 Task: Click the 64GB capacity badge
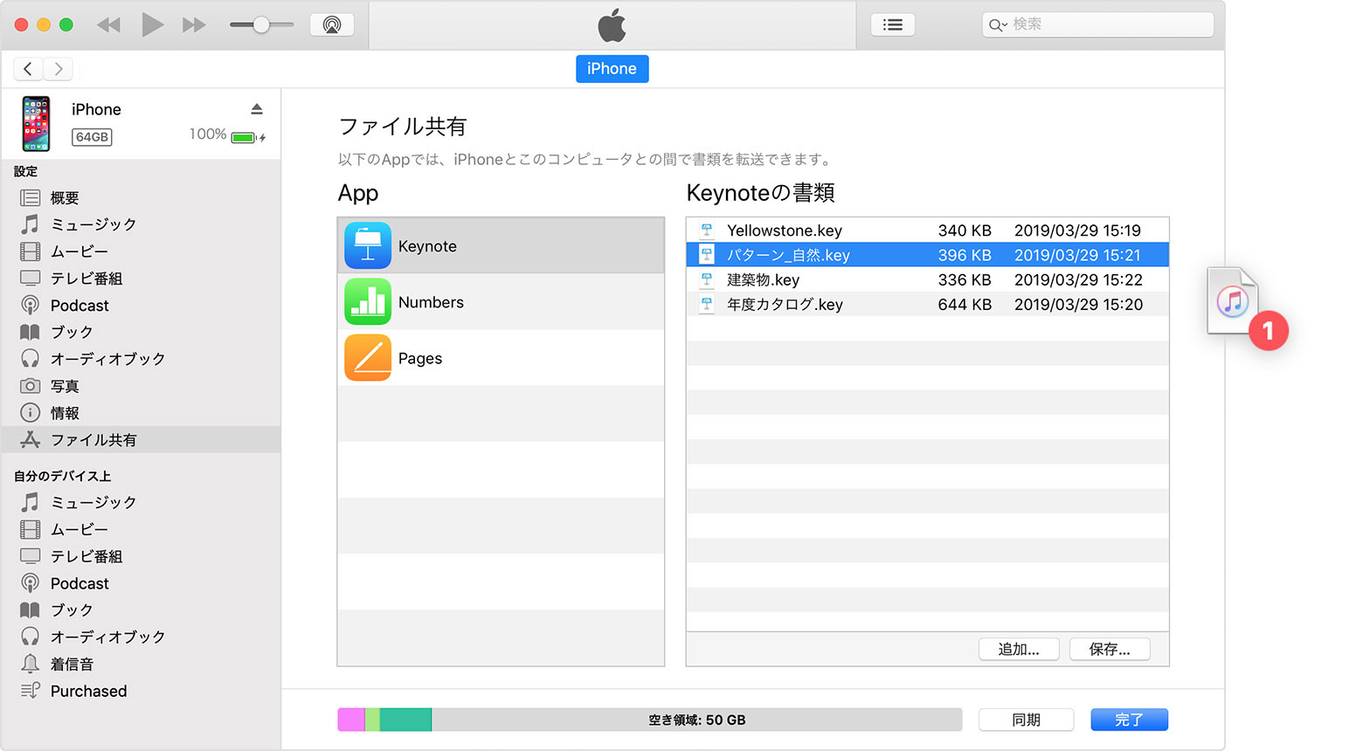click(92, 137)
